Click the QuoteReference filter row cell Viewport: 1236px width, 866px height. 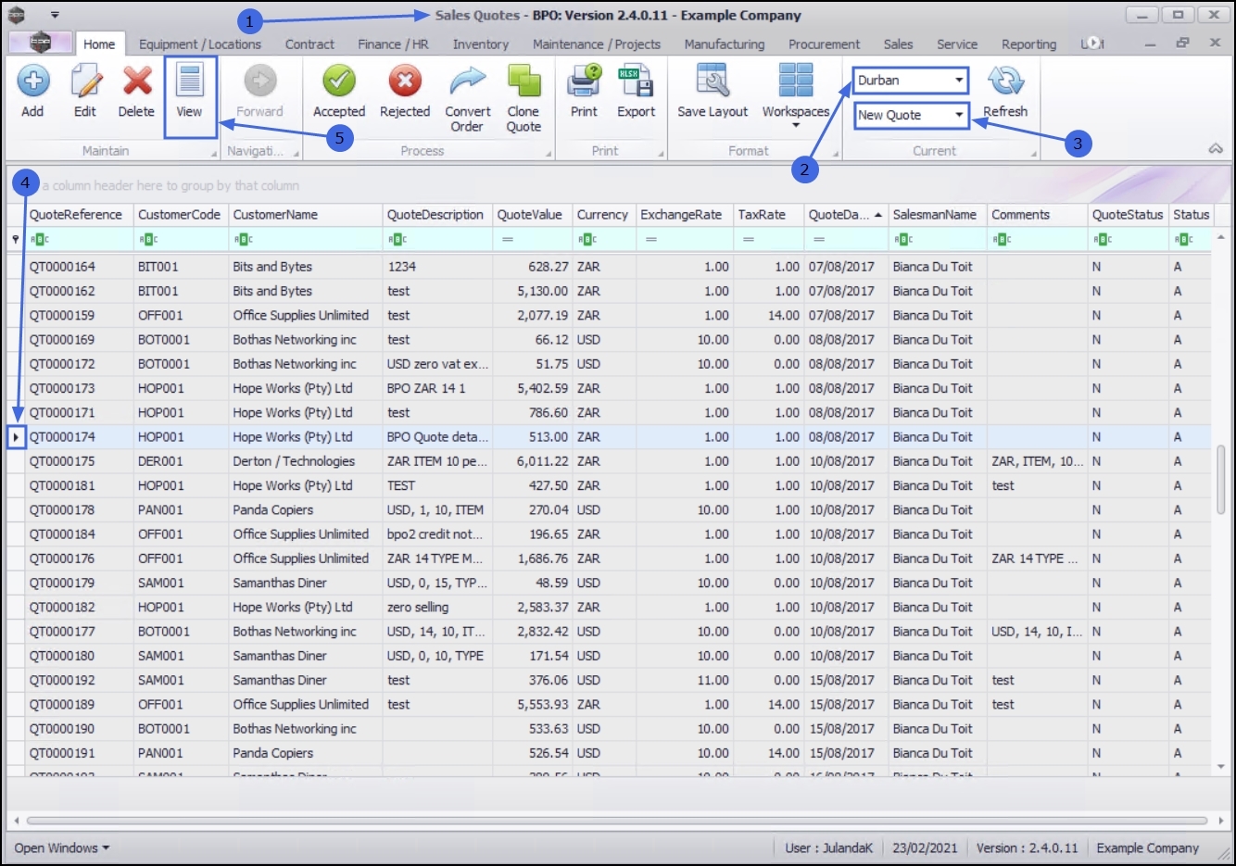pyautogui.click(x=80, y=239)
